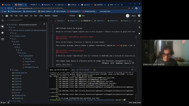The height and width of the screenshot is (106, 189).
Task: Open a new Chrome tab
Action: pos(122,5)
